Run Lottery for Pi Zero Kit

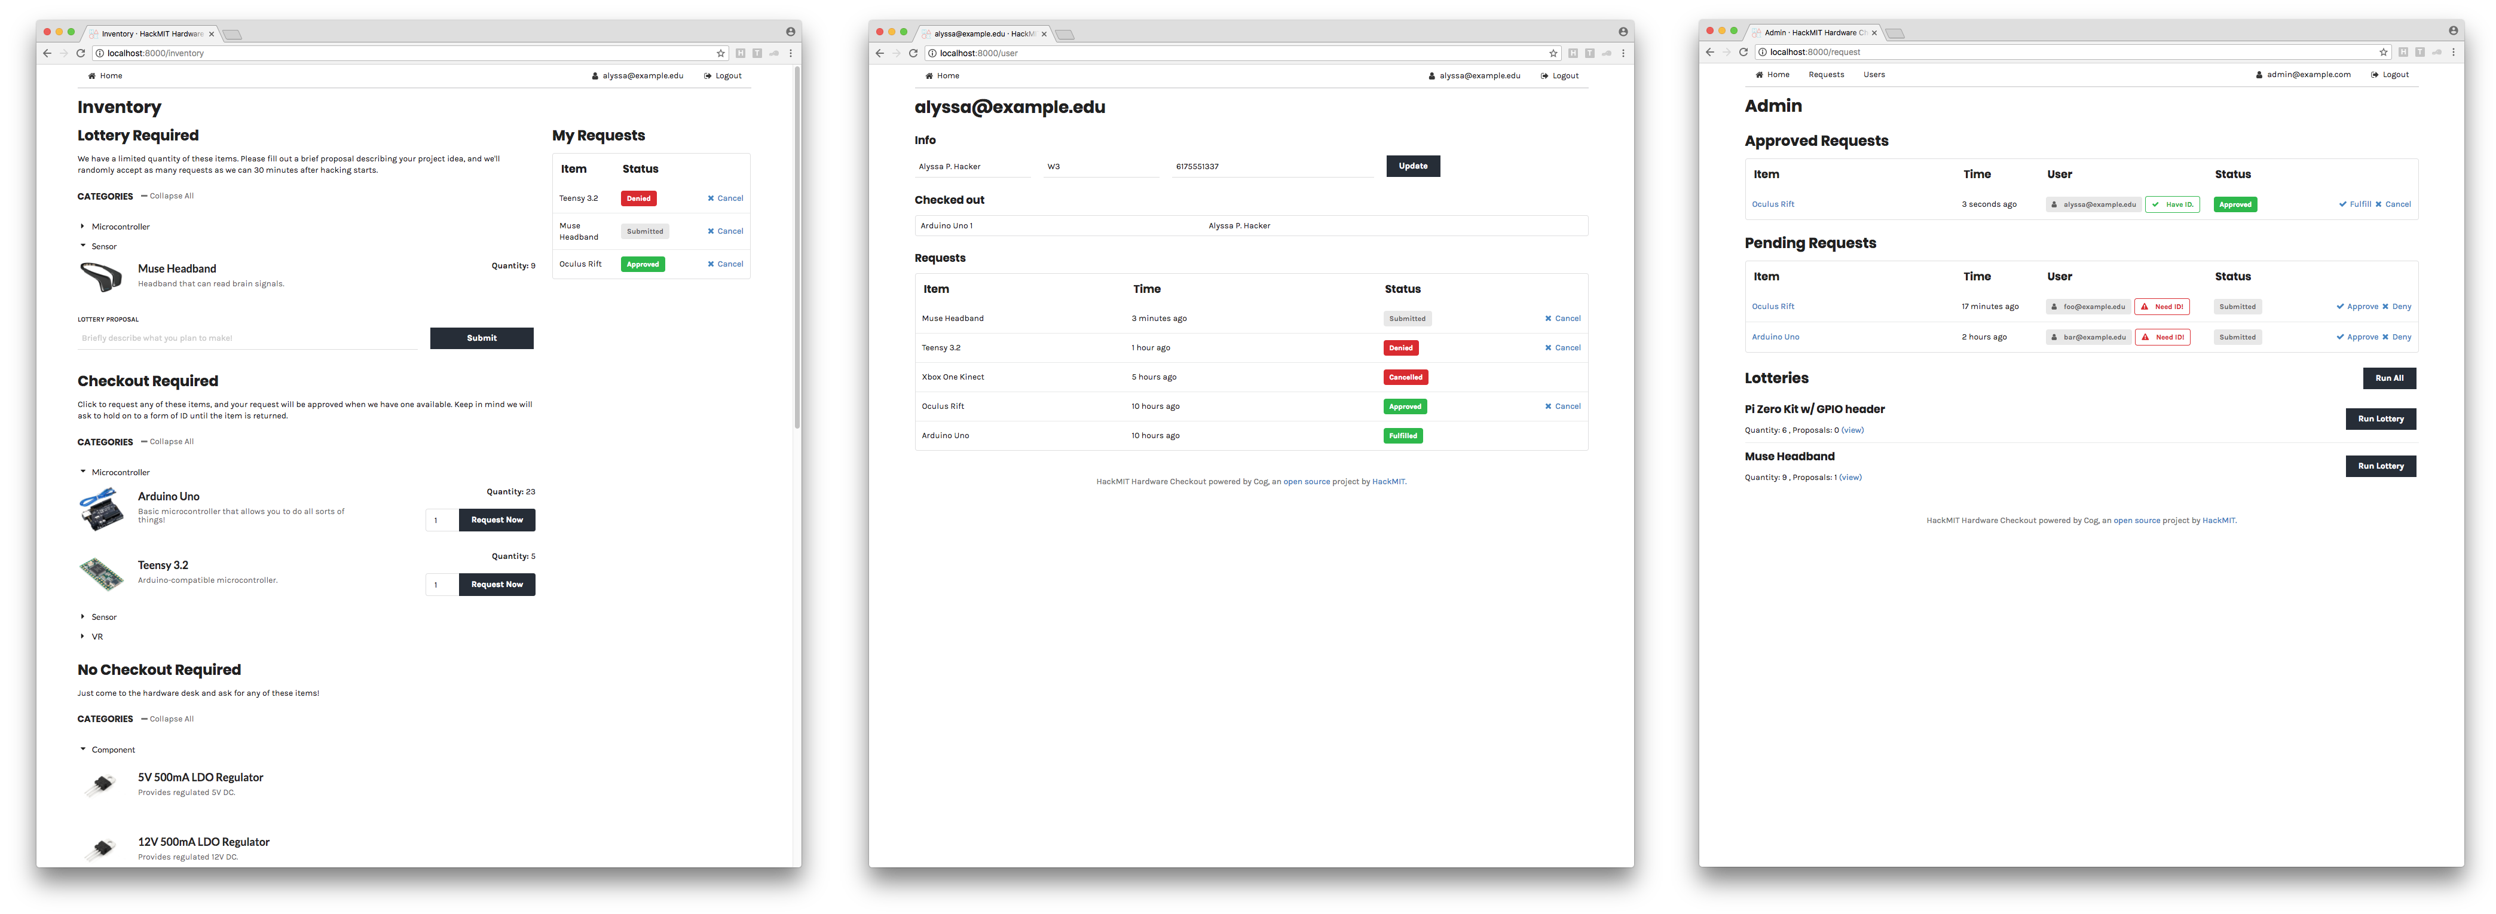click(x=2381, y=418)
